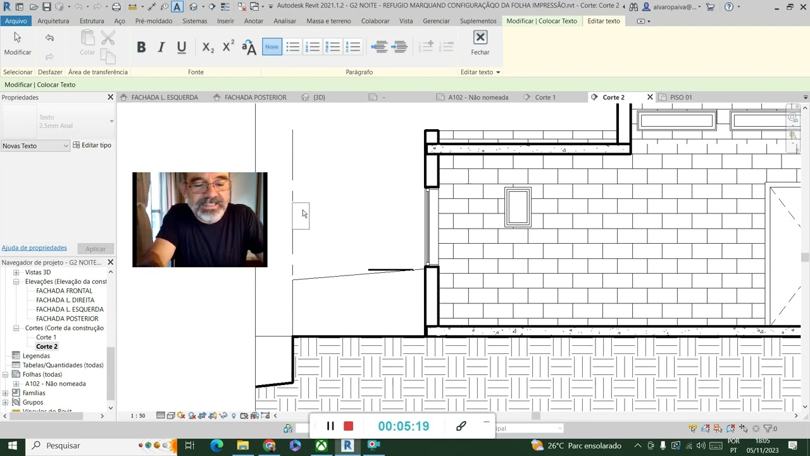Viewport: 810px width, 456px height.
Task: Click Section tool in quick access toolbar
Action: (211, 7)
